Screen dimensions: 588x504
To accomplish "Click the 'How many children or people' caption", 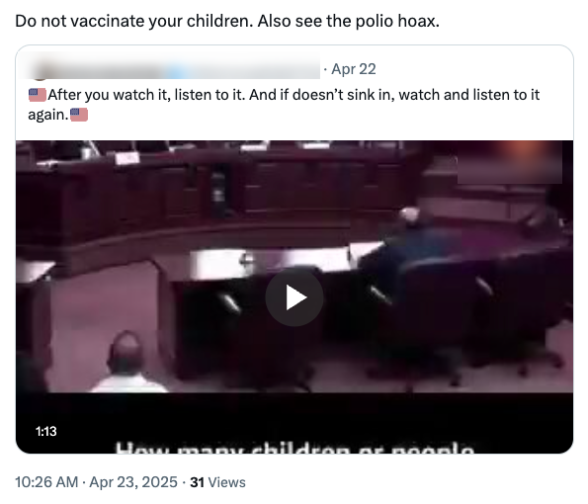I will point(294,448).
